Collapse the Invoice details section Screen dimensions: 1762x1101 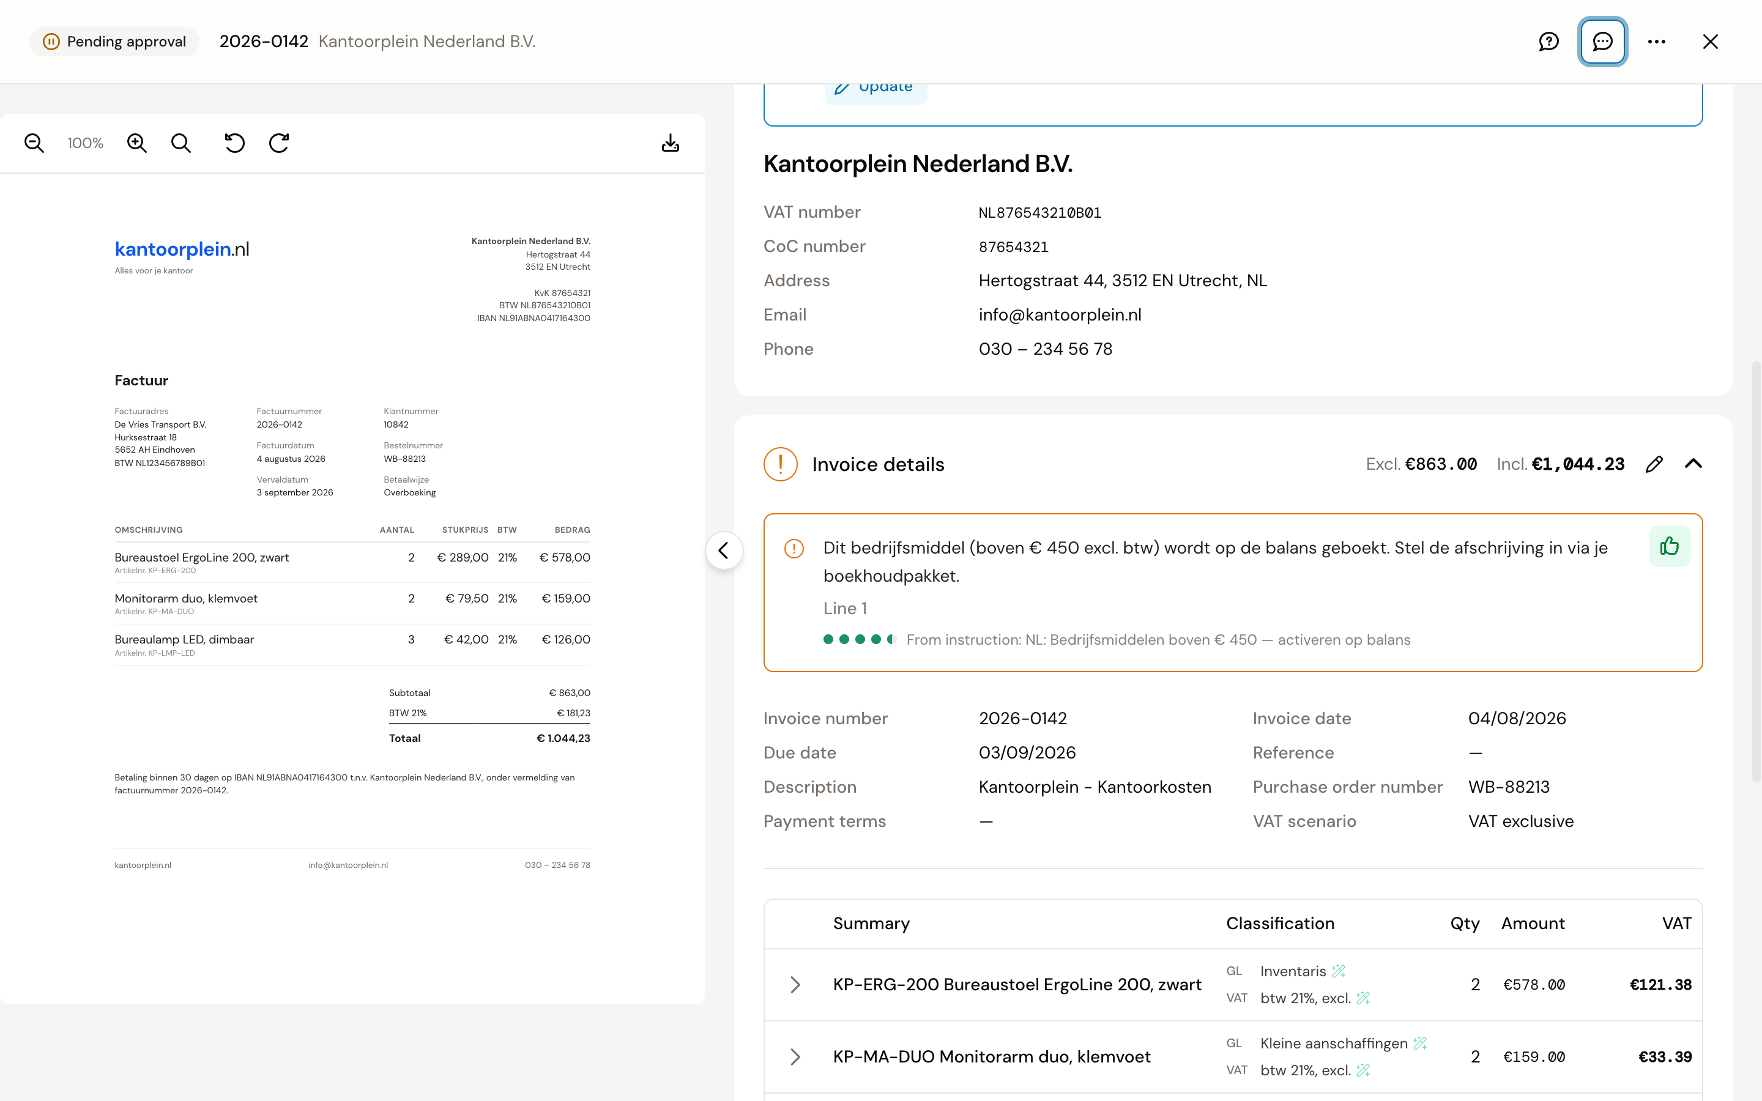pyautogui.click(x=1693, y=464)
